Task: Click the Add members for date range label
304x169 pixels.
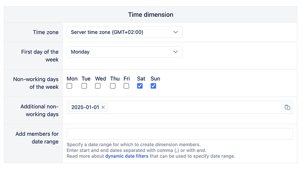Action: 37,138
